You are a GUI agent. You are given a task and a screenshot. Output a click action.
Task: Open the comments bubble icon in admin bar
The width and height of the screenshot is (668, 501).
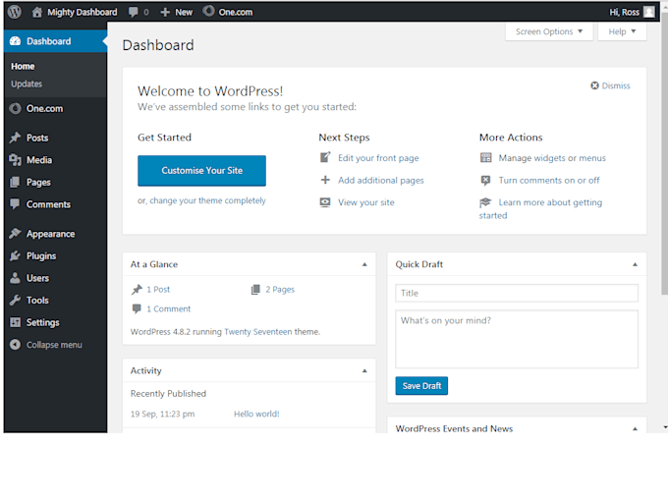click(134, 12)
